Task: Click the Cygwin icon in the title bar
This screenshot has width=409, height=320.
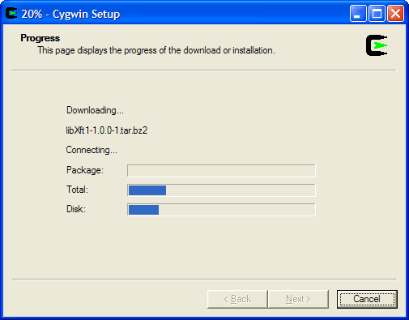Action: 11,14
